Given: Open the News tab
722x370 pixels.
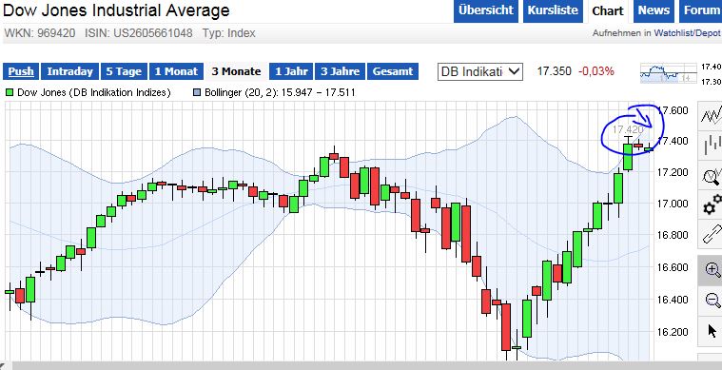Looking at the screenshot, I should pos(654,10).
